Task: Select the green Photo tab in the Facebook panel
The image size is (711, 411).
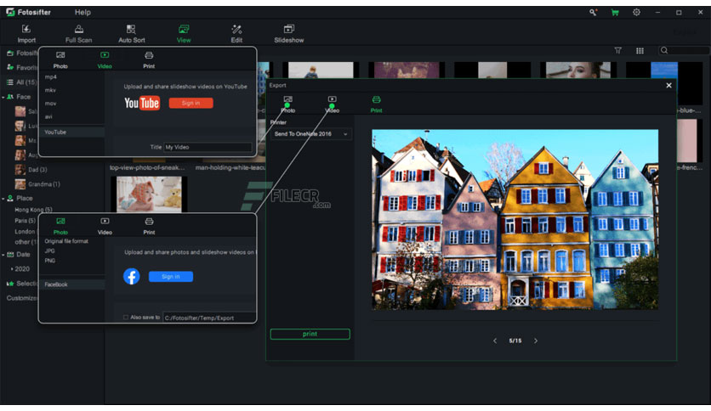Action: [x=60, y=226]
